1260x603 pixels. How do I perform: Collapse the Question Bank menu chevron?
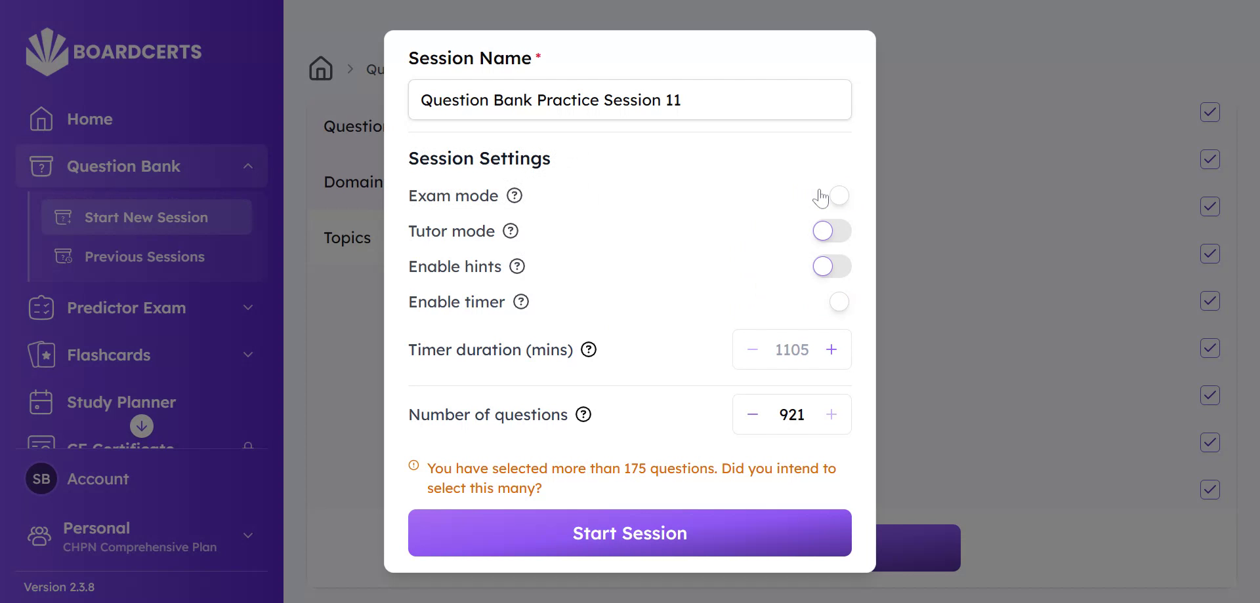point(248,166)
